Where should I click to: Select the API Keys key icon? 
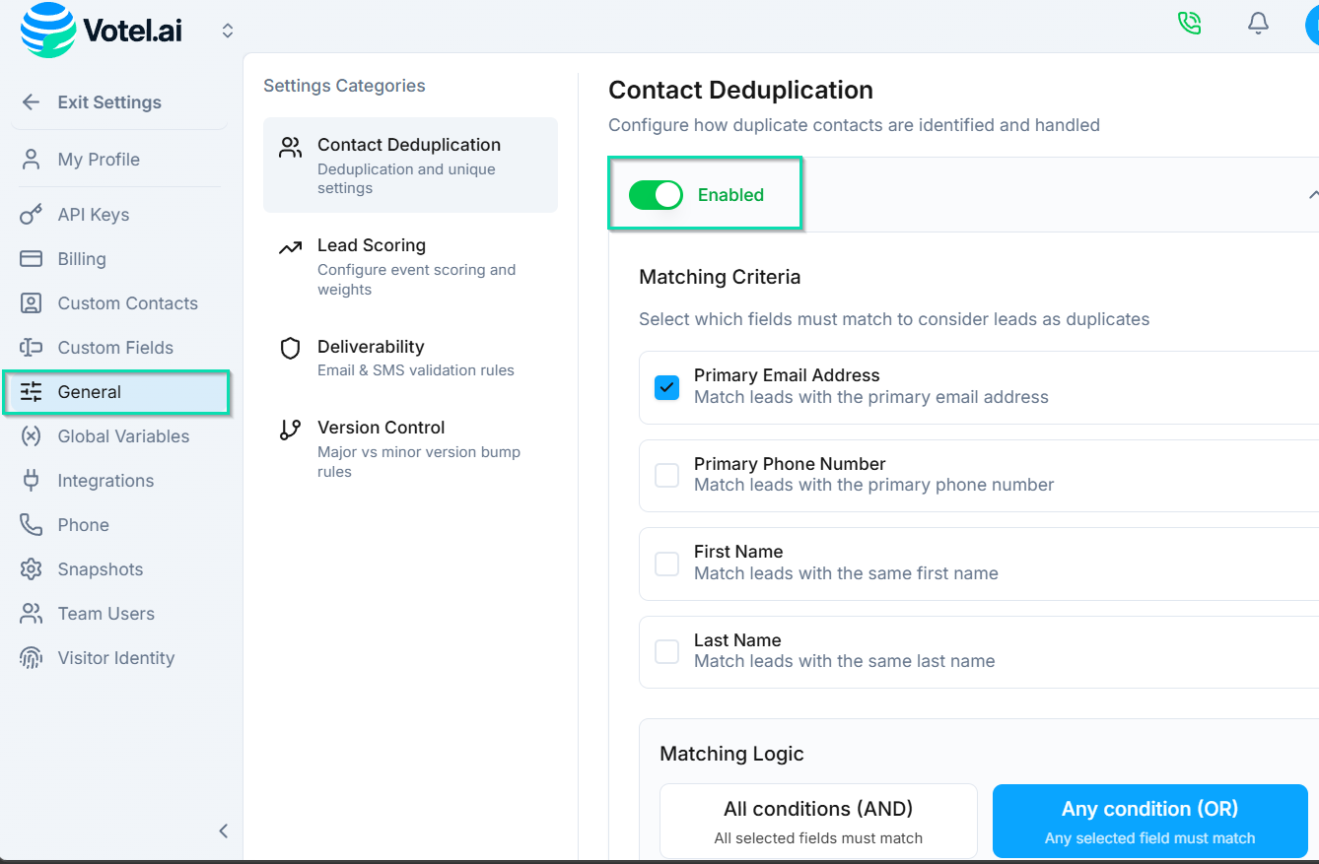coord(31,214)
